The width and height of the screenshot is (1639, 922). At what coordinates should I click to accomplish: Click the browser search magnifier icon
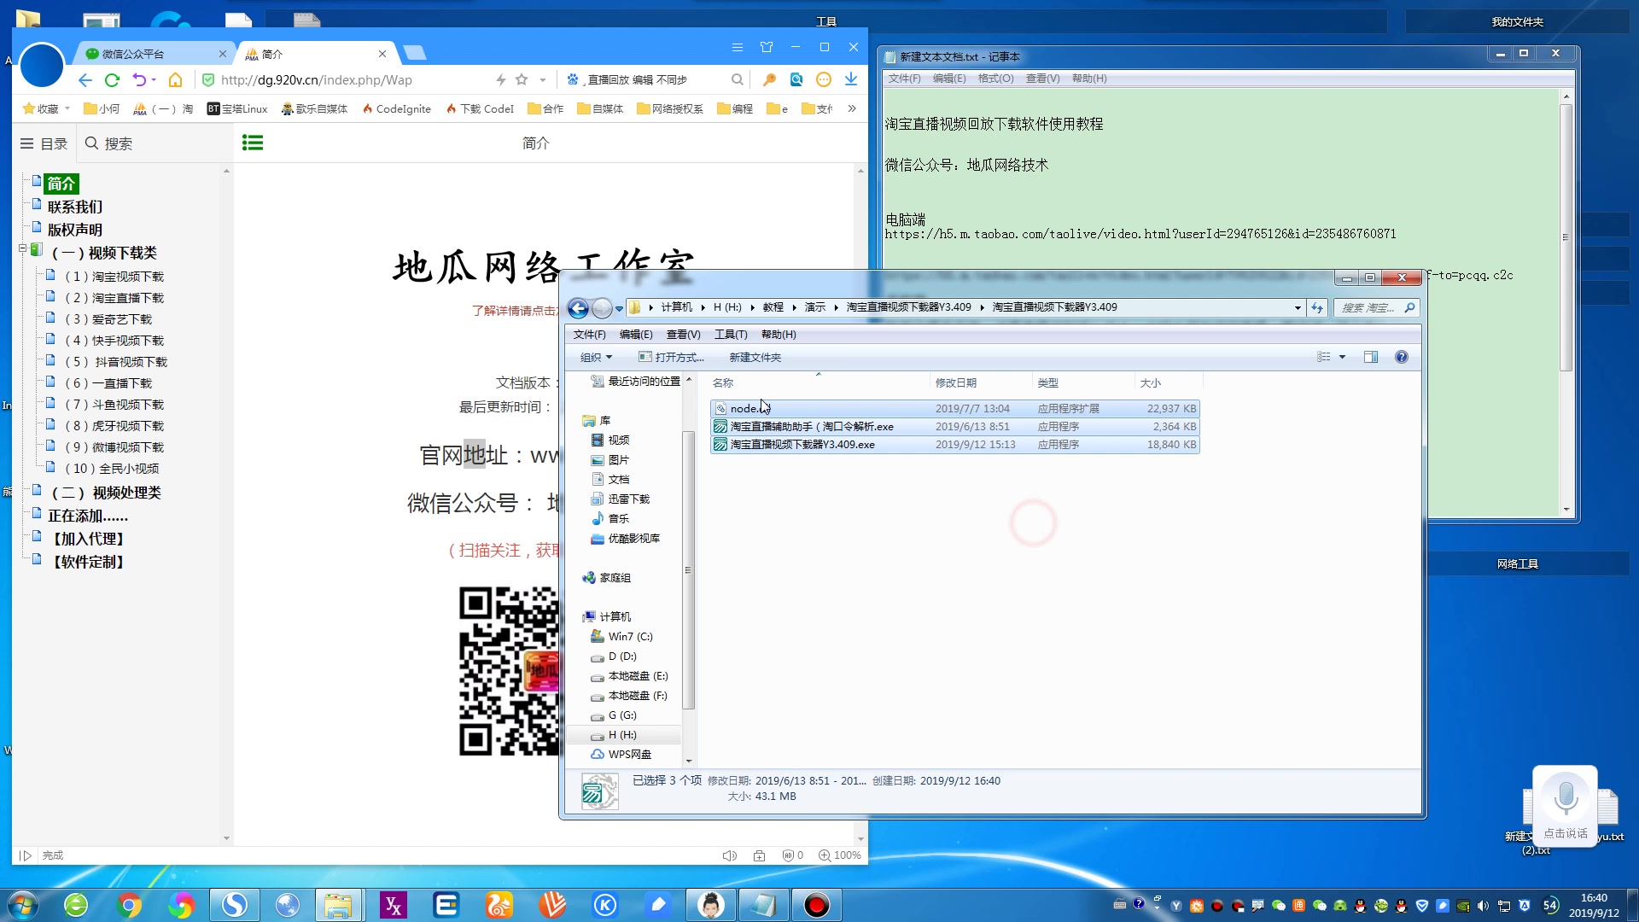[x=737, y=80]
